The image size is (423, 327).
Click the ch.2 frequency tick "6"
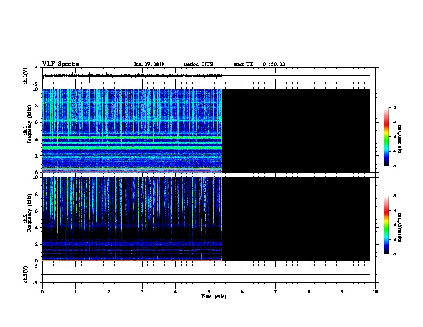[37, 211]
